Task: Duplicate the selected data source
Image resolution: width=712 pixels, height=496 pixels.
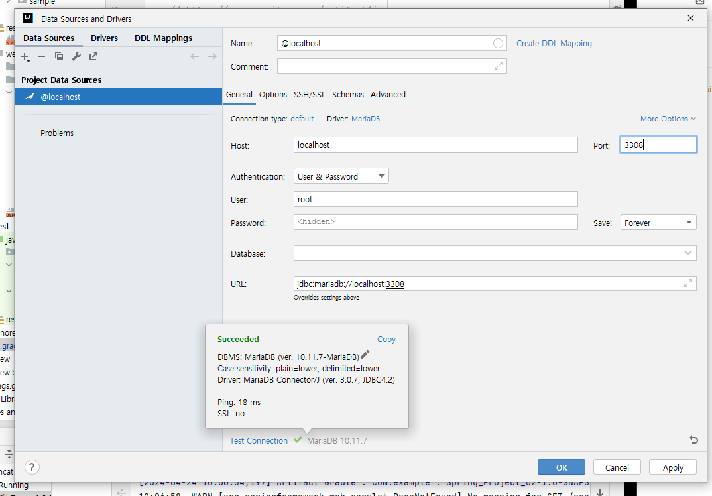Action: (59, 56)
